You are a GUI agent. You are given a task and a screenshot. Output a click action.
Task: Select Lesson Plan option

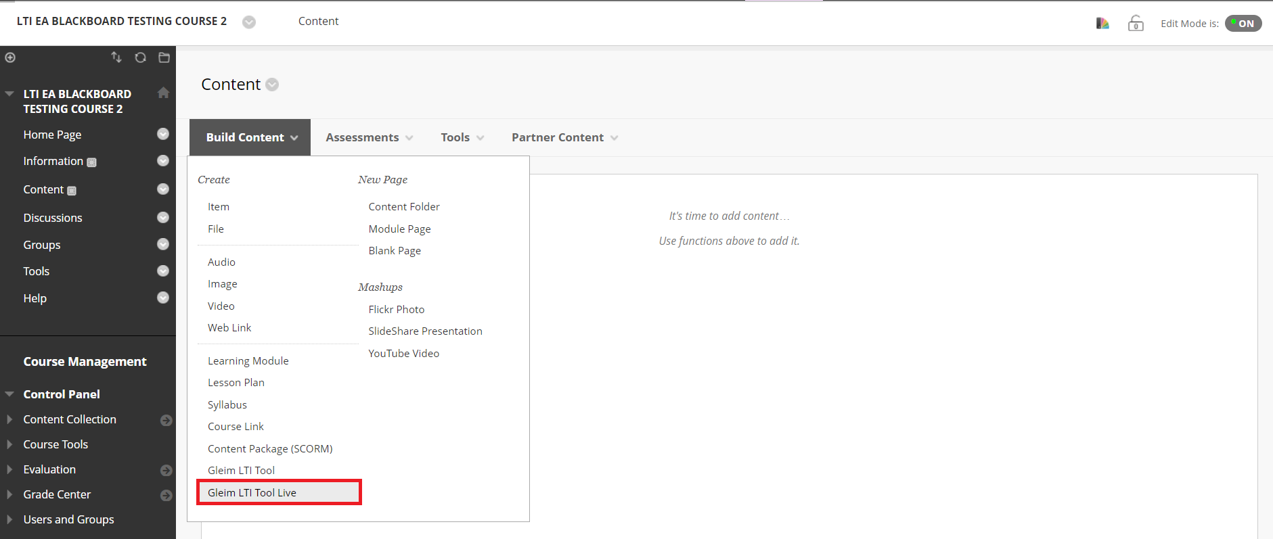pos(236,383)
